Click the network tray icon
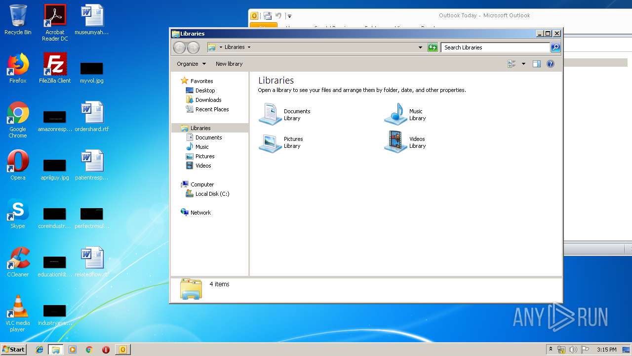This screenshot has width=632, height=356. 561,350
